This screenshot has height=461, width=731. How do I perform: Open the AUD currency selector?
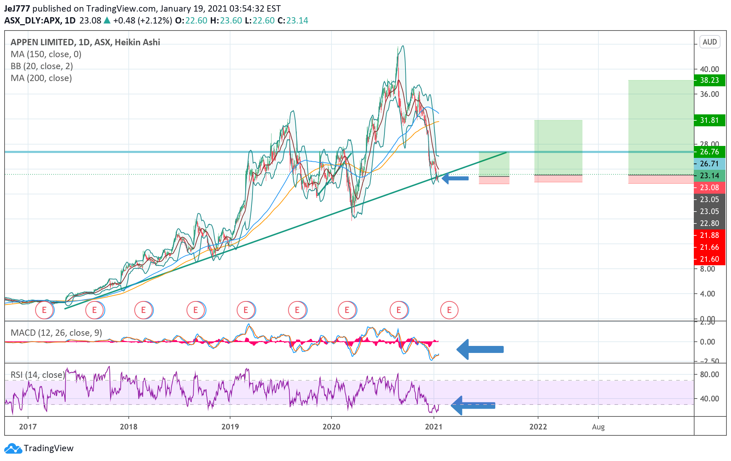click(x=709, y=42)
